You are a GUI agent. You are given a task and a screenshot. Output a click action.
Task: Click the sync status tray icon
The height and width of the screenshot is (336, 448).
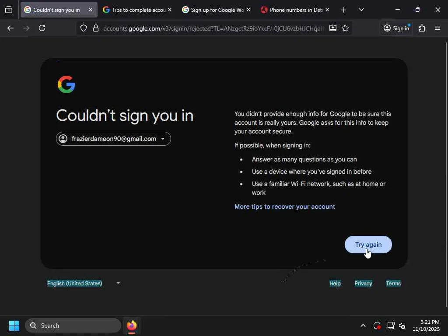point(377,325)
